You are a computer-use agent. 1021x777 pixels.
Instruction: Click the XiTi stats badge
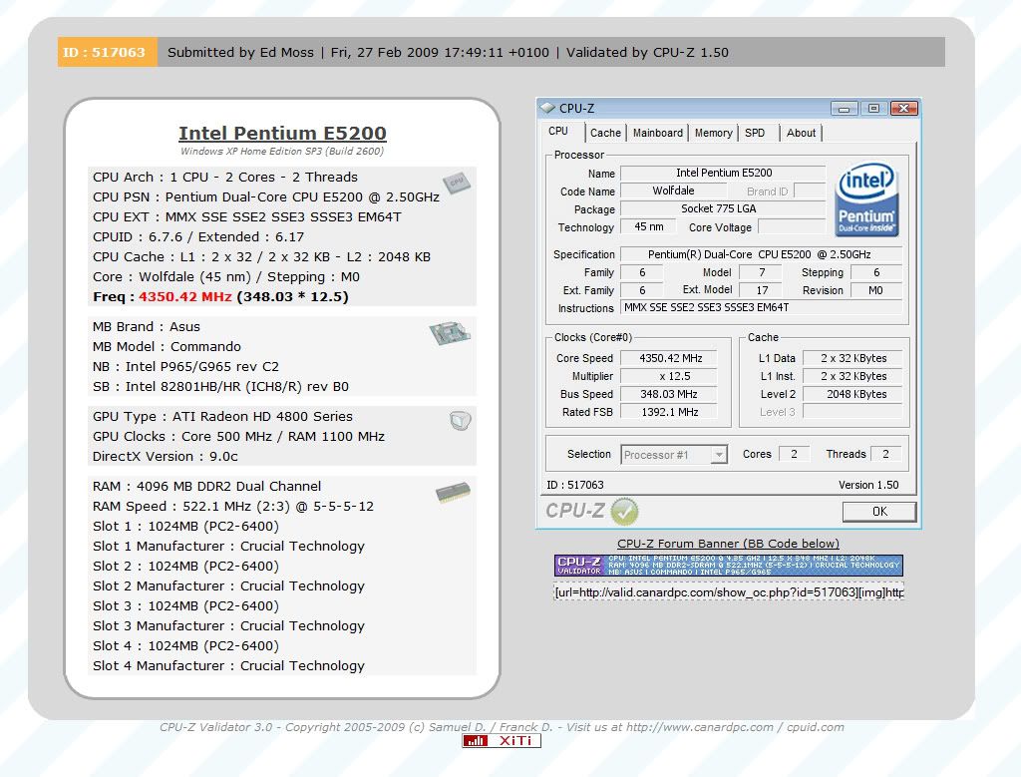click(502, 740)
